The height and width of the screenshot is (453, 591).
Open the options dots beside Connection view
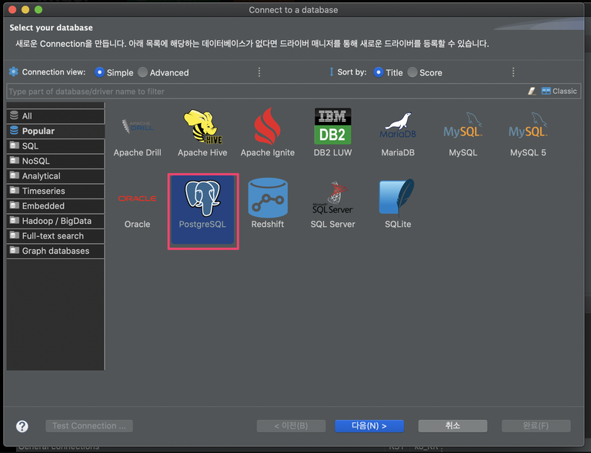click(x=259, y=72)
